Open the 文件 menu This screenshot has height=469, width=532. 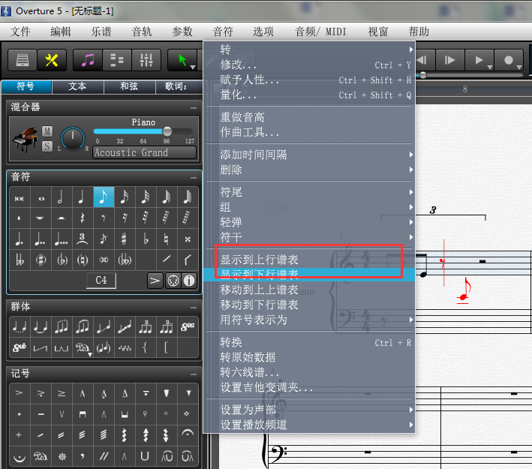tap(20, 32)
